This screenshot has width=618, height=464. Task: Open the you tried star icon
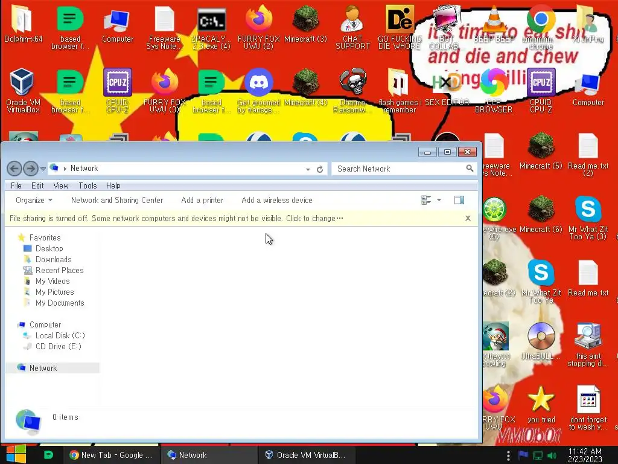coord(541,404)
